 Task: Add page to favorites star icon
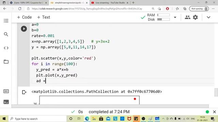click(159, 8)
